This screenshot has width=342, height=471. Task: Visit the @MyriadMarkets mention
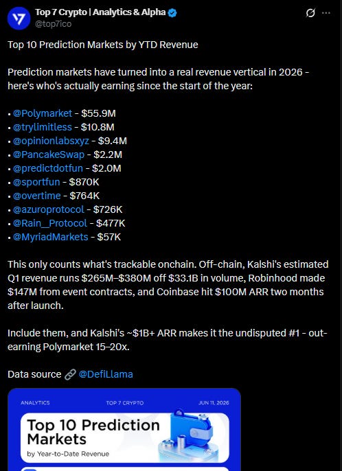coord(51,237)
